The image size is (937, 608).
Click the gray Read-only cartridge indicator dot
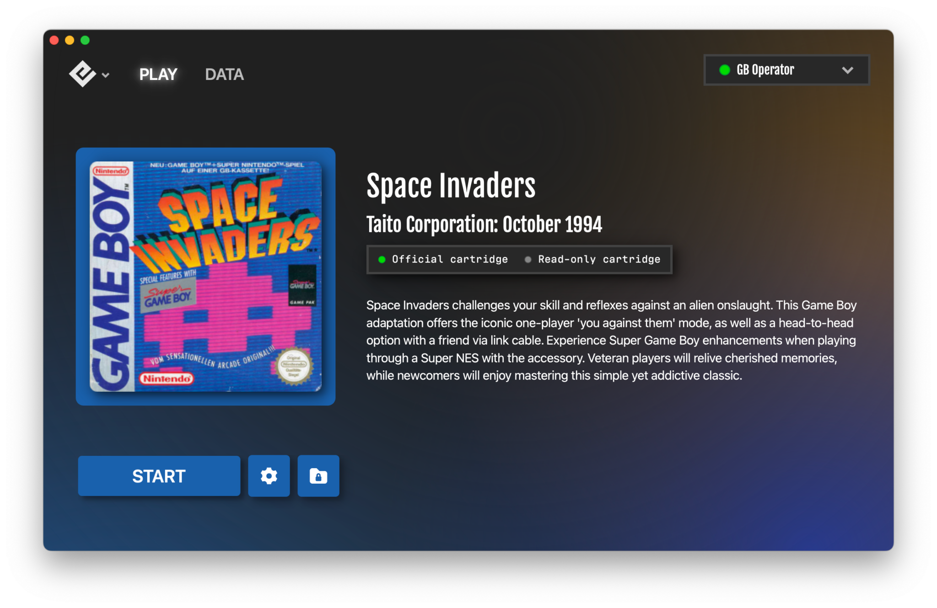tap(528, 260)
